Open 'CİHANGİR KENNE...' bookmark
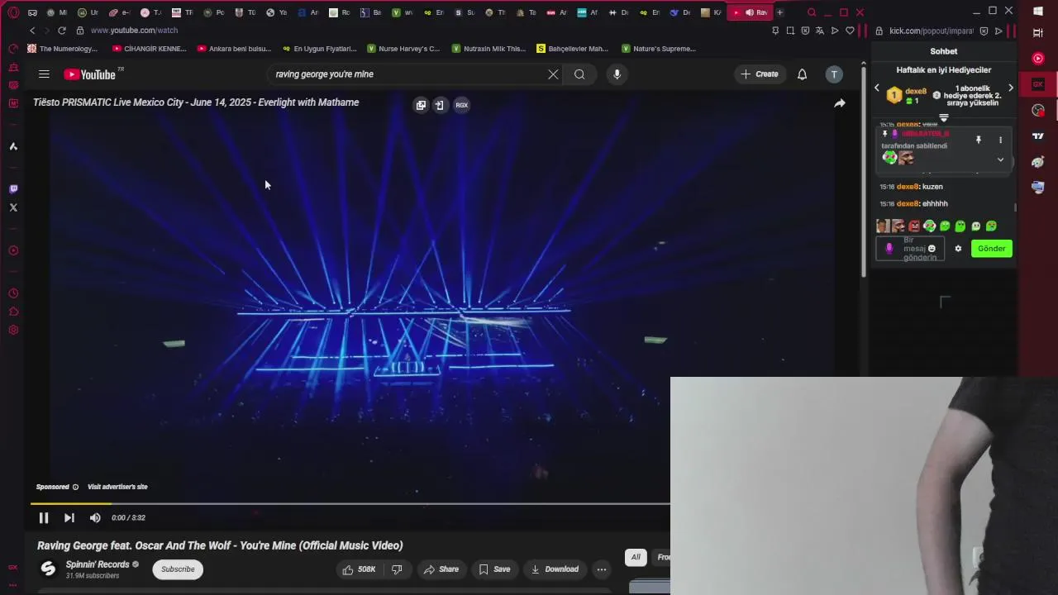The height and width of the screenshot is (595, 1058). (x=150, y=49)
